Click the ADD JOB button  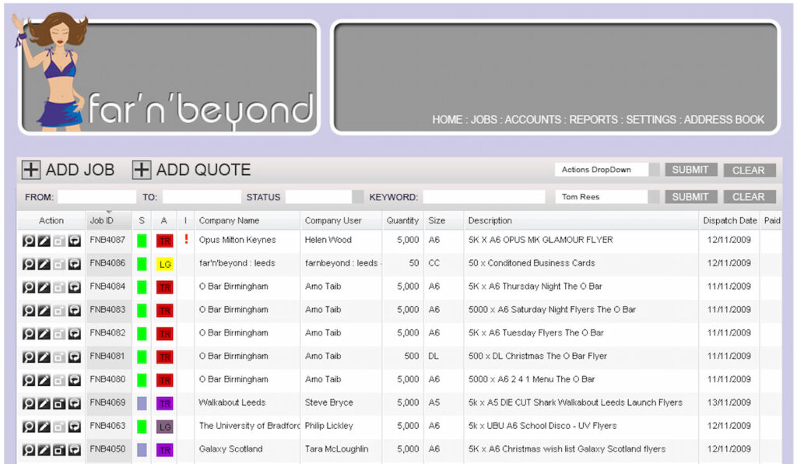point(68,170)
